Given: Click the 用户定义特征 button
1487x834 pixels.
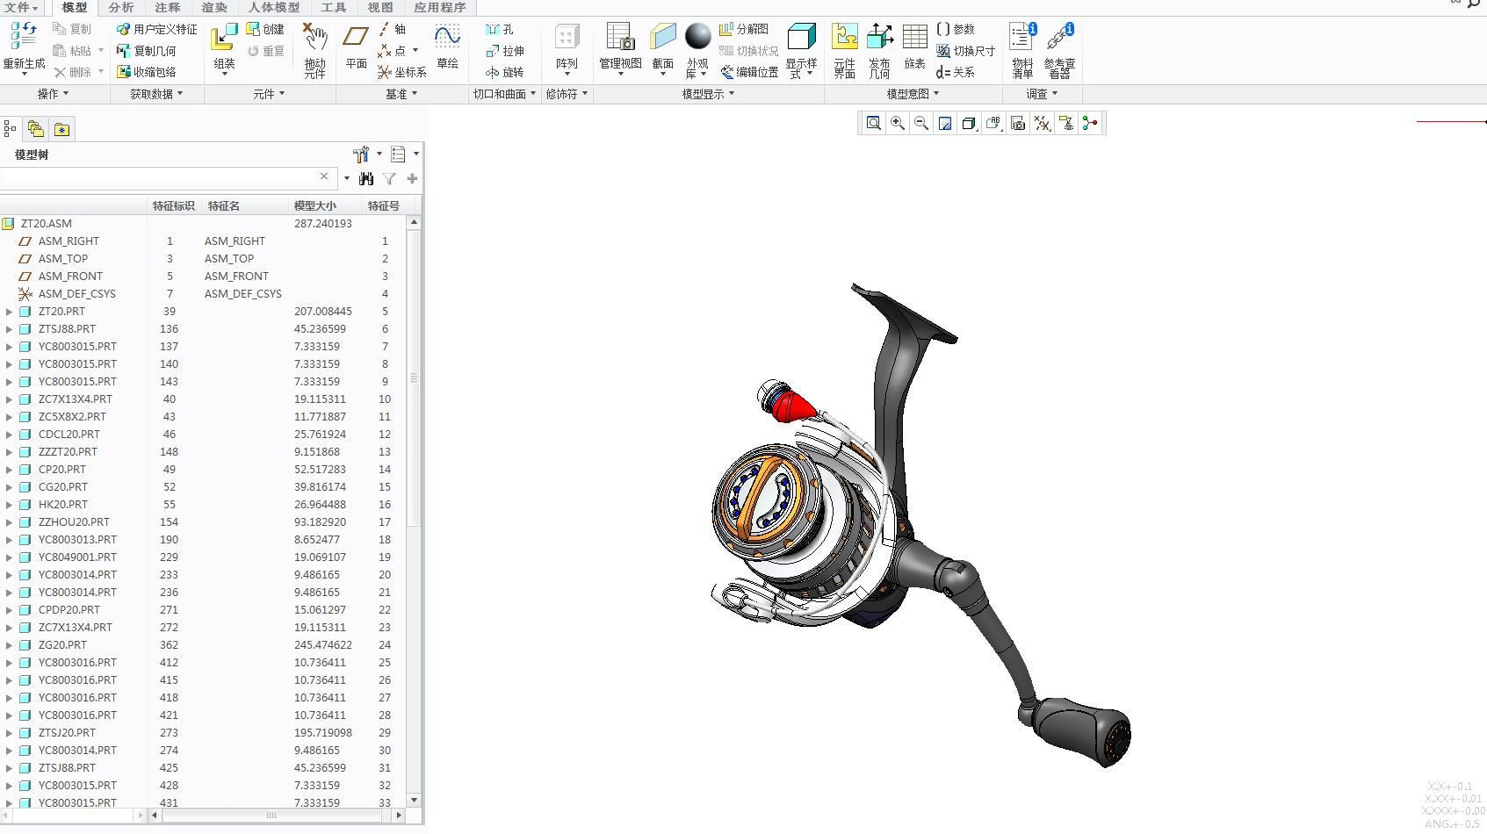Looking at the screenshot, I should (x=157, y=29).
